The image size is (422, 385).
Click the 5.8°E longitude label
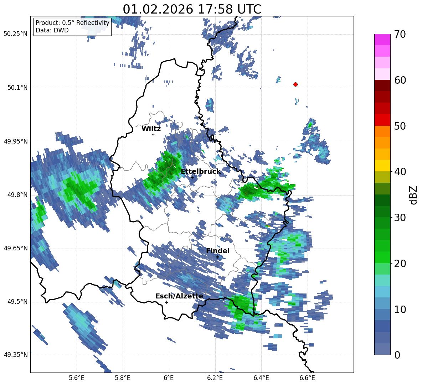tap(123, 378)
